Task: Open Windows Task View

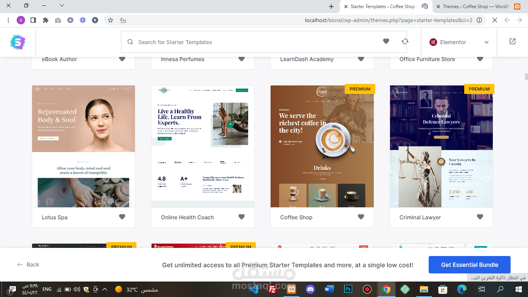Action: pos(482,289)
